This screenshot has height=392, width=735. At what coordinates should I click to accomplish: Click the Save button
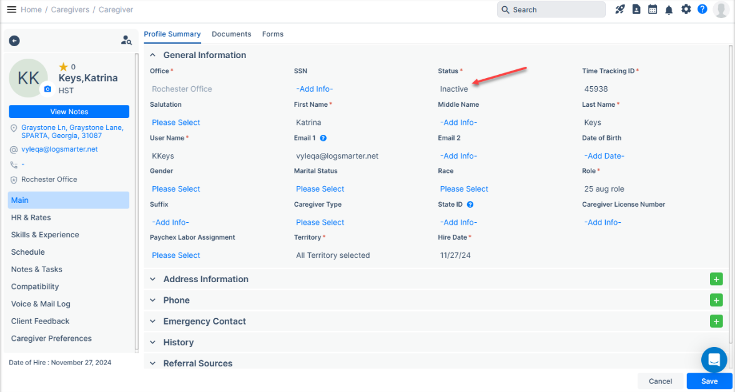click(x=709, y=381)
